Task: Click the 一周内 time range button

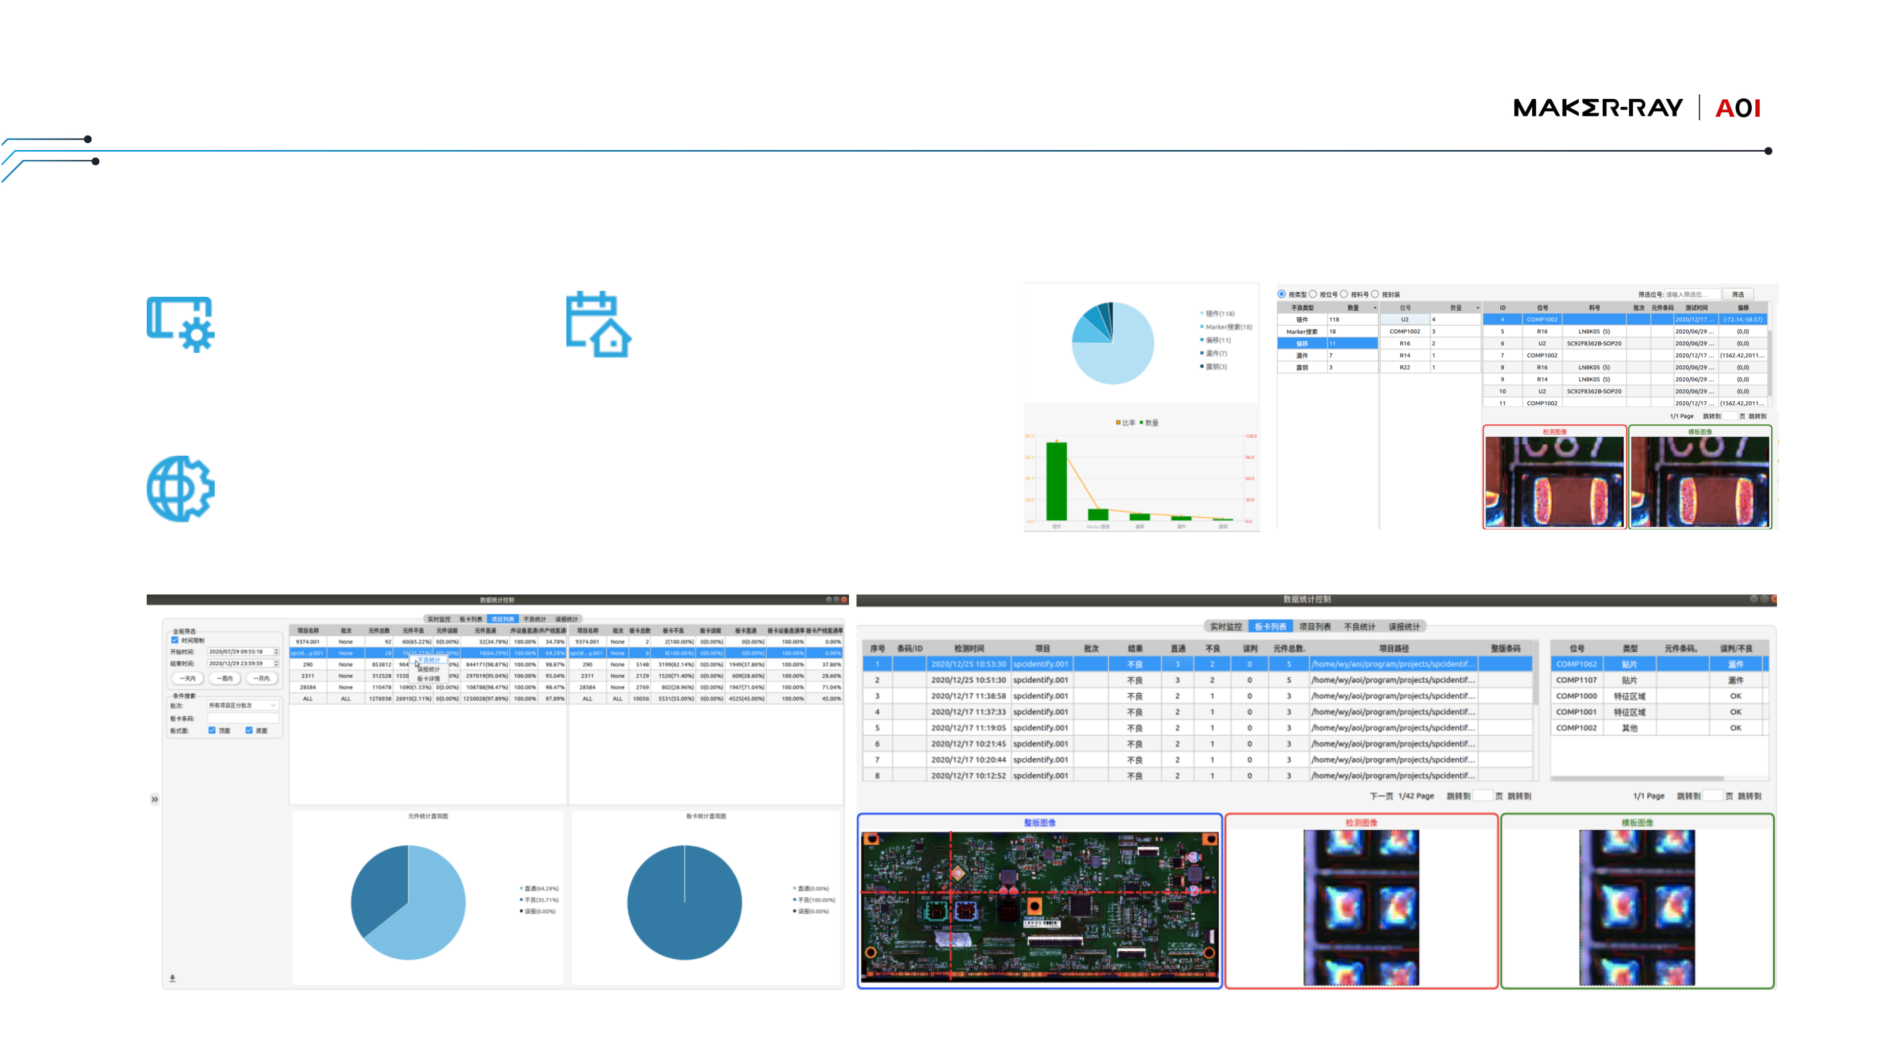Action: (224, 678)
